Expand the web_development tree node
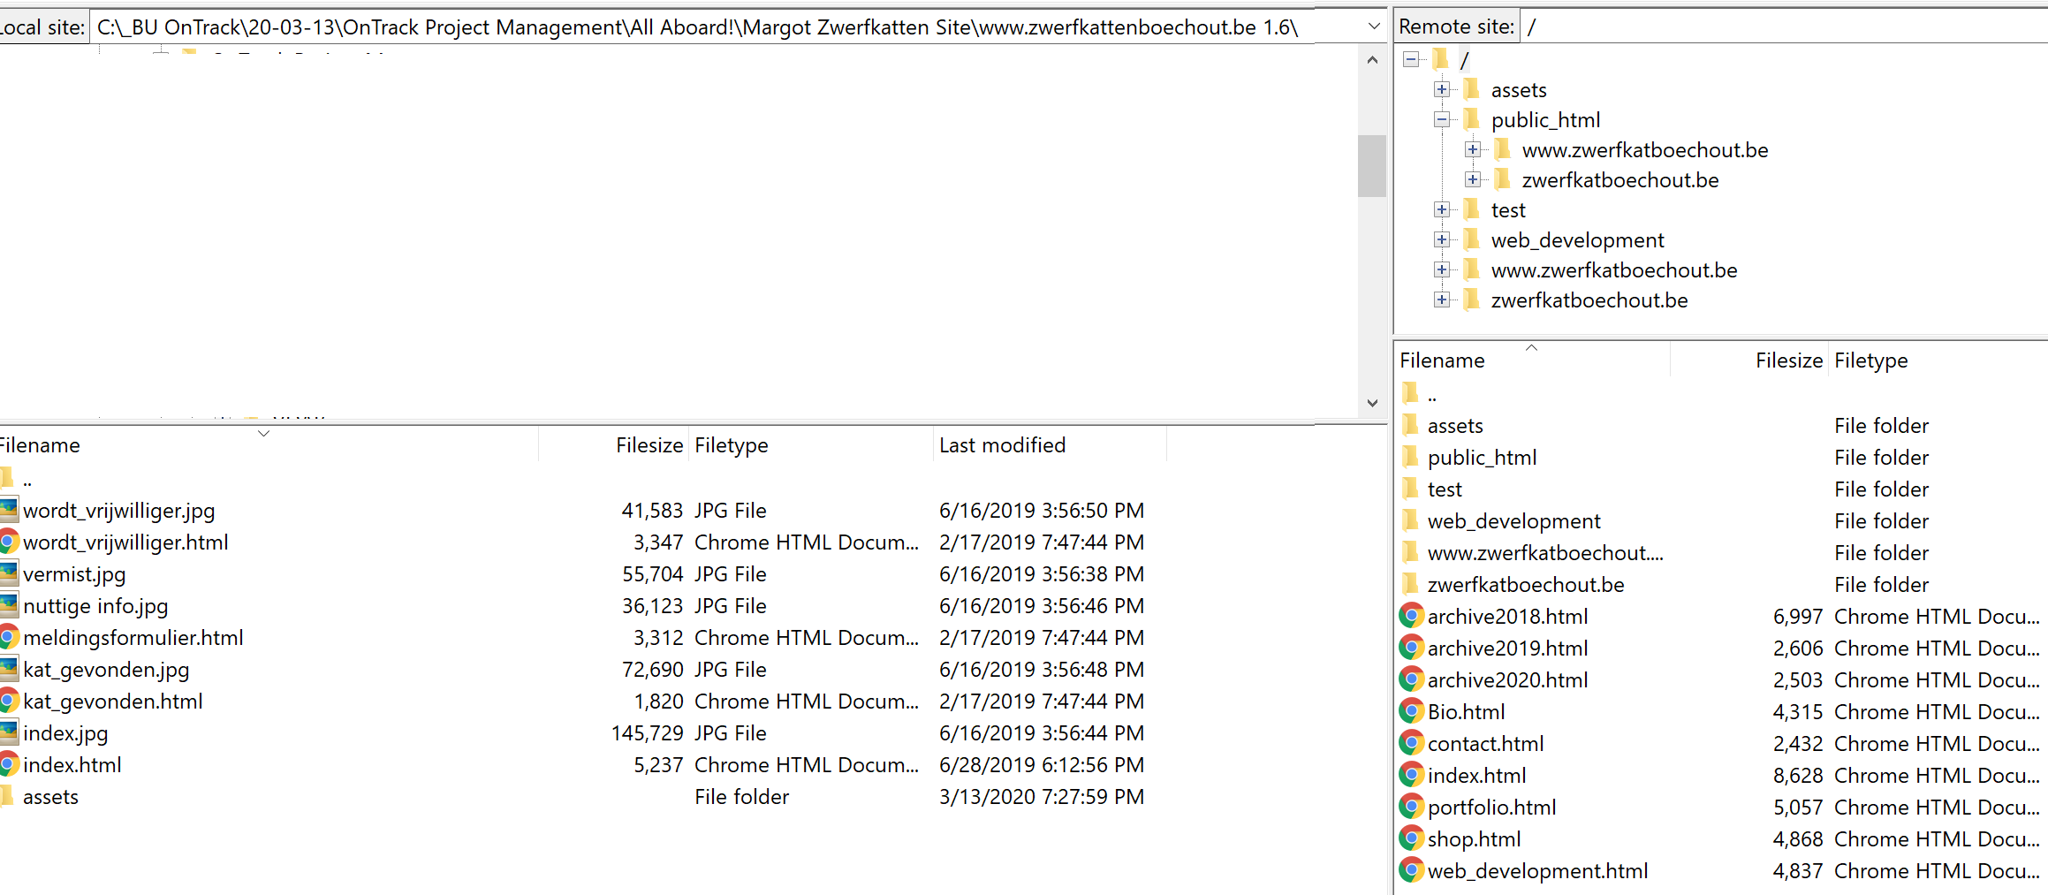Image resolution: width=2048 pixels, height=895 pixels. [x=1442, y=239]
